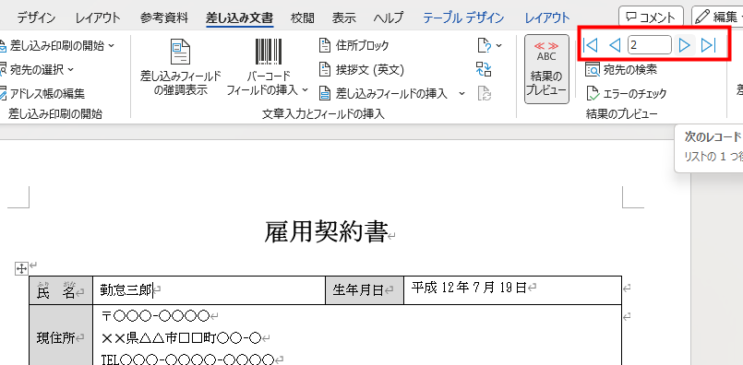Screen dimensions: 743x365
Task: Open 宛先の検索 find recipient
Action: point(622,70)
